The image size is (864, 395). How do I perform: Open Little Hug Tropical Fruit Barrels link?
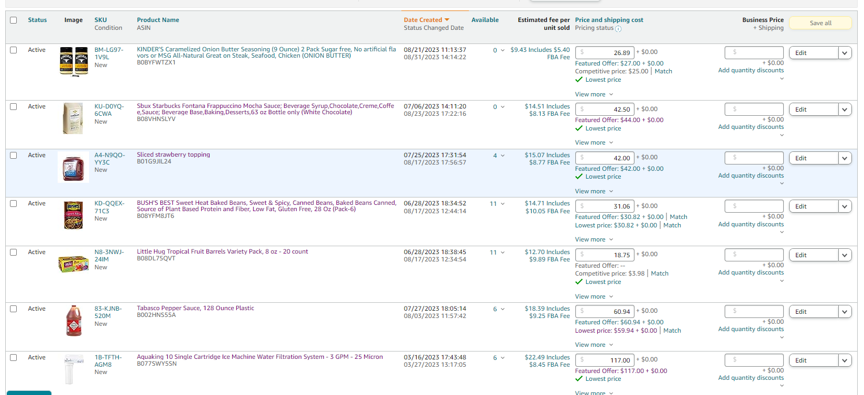click(x=222, y=251)
